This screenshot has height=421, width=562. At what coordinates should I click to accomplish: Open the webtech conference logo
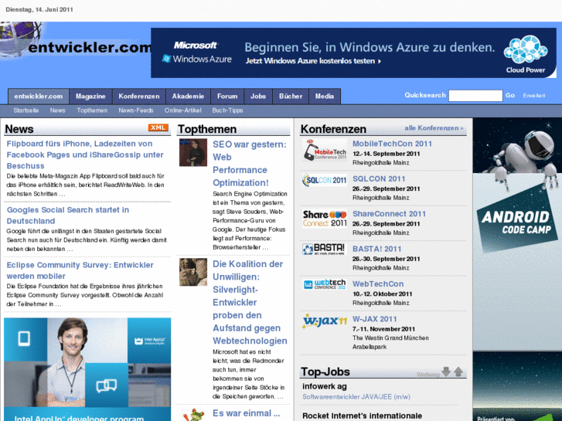pyautogui.click(x=325, y=284)
